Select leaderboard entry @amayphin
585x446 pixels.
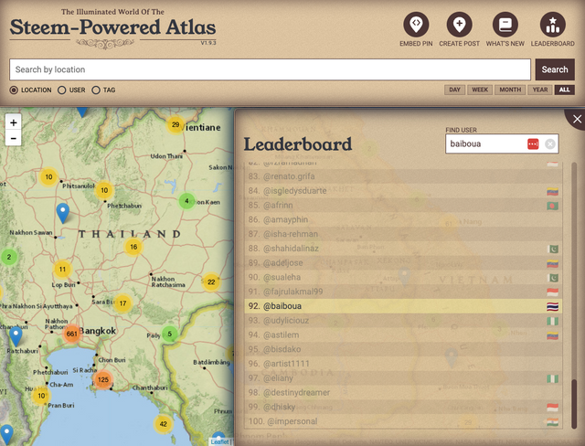tap(403, 219)
